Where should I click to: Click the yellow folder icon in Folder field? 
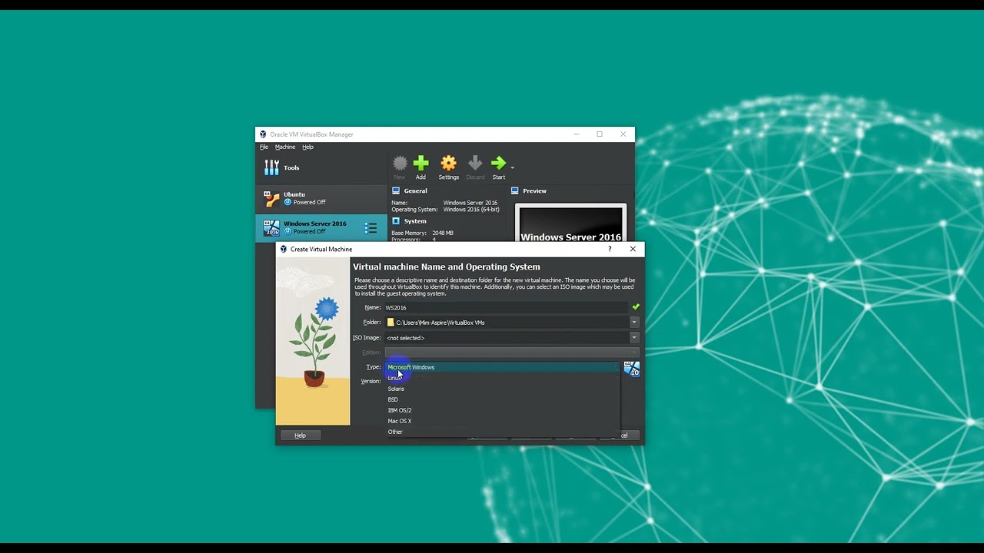[x=391, y=323]
